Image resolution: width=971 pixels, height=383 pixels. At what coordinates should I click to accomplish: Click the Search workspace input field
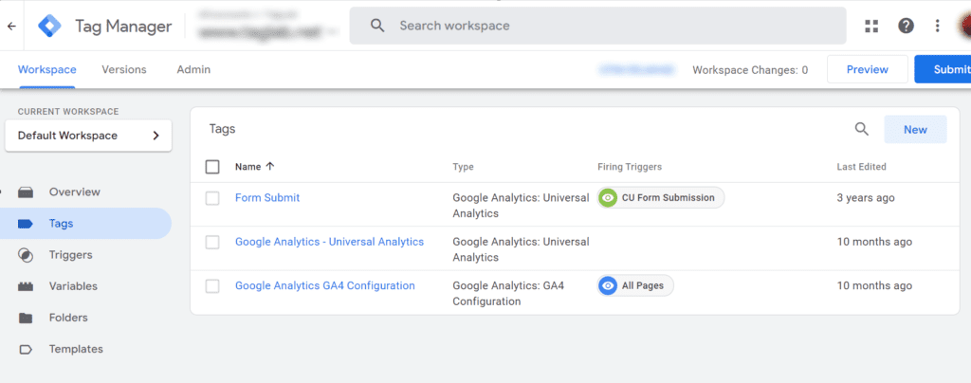point(597,26)
